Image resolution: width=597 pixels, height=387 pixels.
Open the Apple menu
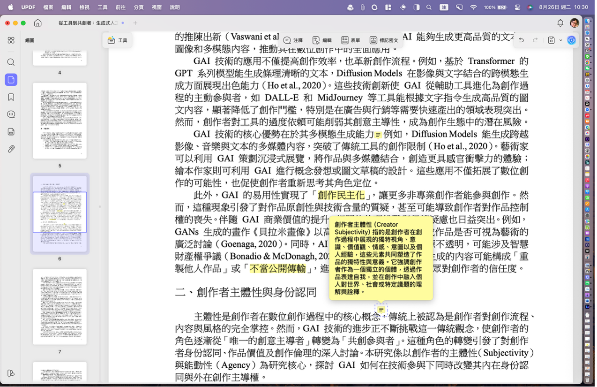tap(11, 8)
